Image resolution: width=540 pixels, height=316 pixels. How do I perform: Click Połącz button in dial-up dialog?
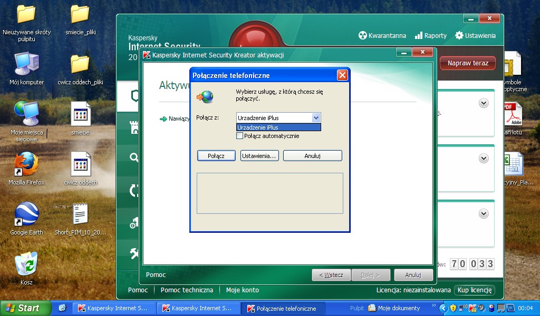click(216, 156)
